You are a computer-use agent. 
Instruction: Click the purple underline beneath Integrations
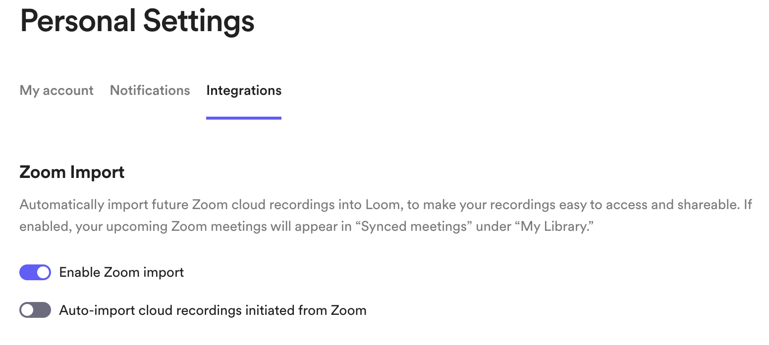[x=244, y=118]
